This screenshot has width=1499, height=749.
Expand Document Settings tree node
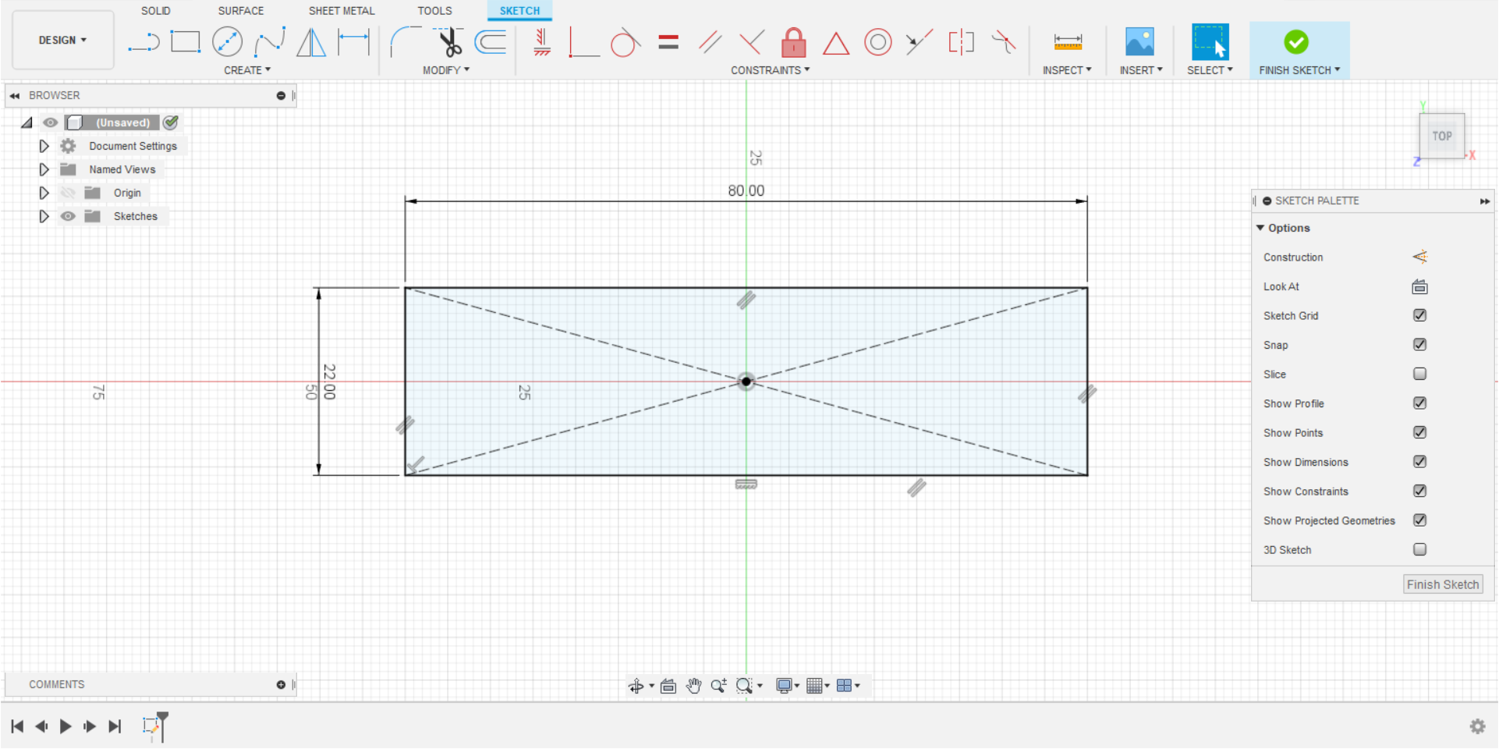point(44,146)
